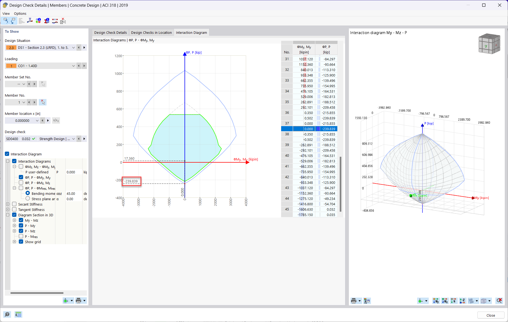Image resolution: width=508 pixels, height=322 pixels.
Task: Go to next member location arrow
Action: click(48, 120)
